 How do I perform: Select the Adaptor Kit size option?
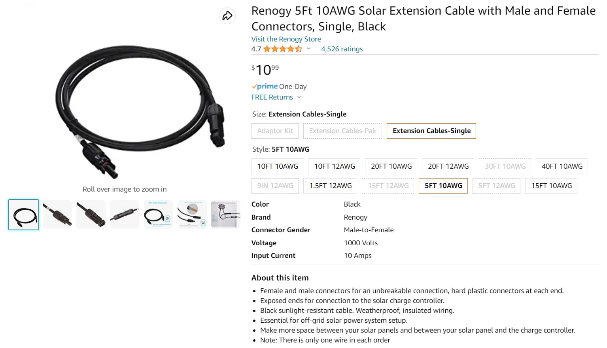pyautogui.click(x=275, y=131)
